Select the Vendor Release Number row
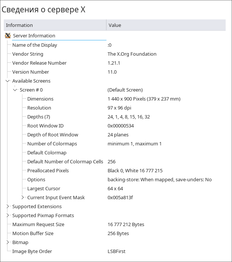232x262 pixels. [39, 63]
